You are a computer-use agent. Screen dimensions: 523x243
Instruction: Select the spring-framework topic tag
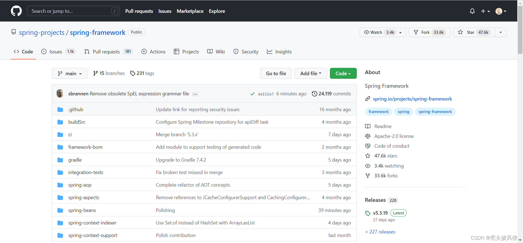click(x=435, y=112)
